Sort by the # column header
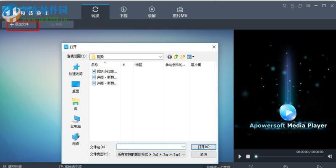 (127, 65)
